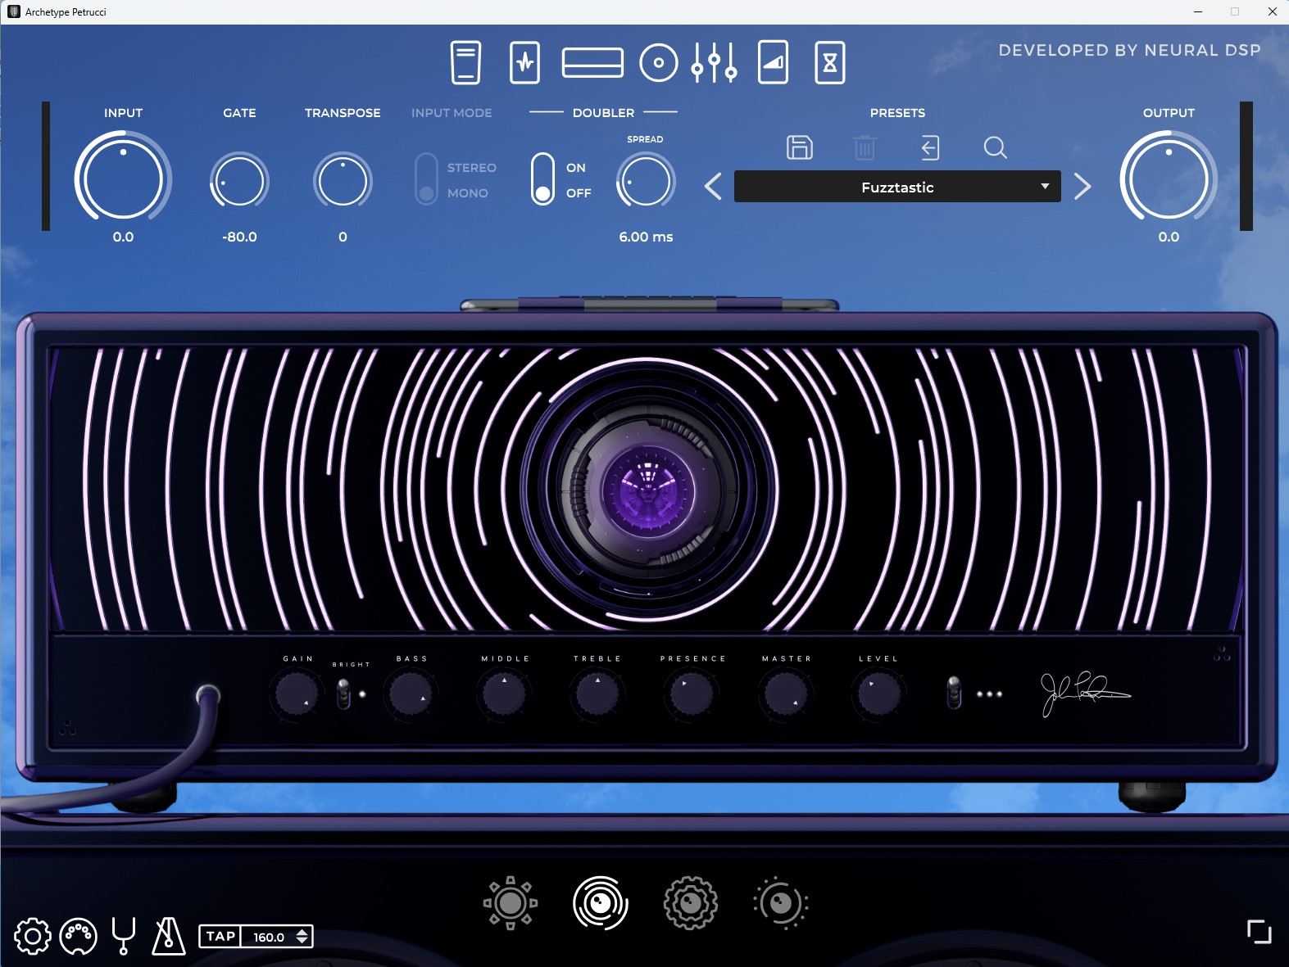Click the 160.0 tempo value field

tap(269, 937)
